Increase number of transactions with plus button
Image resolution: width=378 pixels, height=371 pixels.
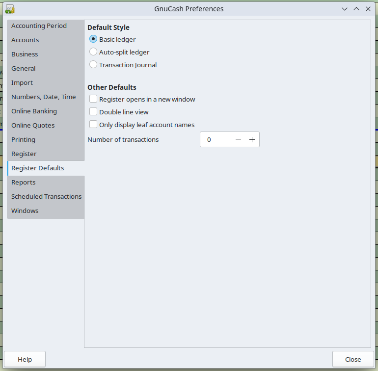click(252, 140)
